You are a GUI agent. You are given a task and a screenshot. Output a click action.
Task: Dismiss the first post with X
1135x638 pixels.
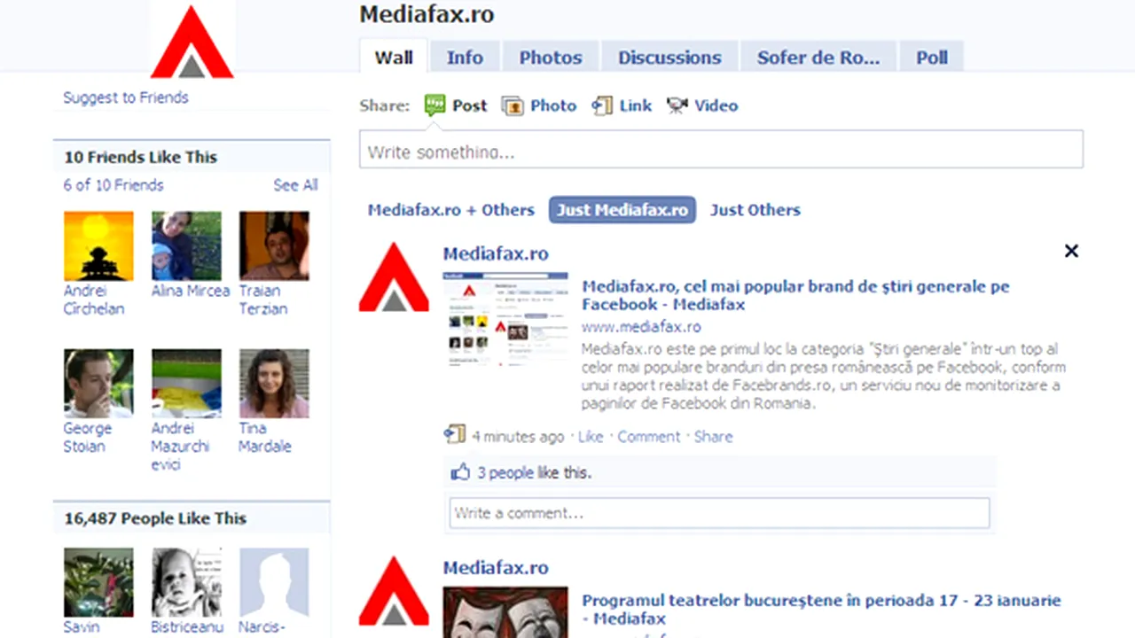(x=1071, y=251)
